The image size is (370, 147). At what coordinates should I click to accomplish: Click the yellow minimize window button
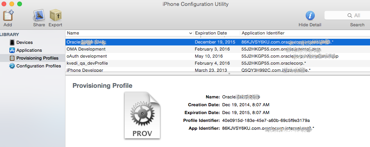12,4
